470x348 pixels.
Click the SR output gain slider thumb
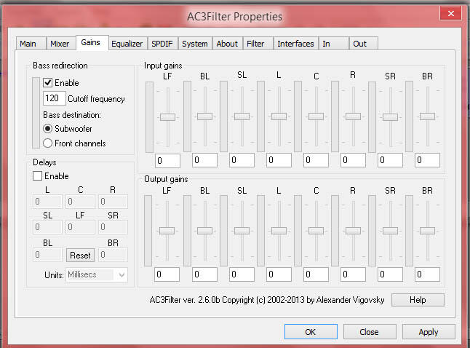(x=390, y=231)
